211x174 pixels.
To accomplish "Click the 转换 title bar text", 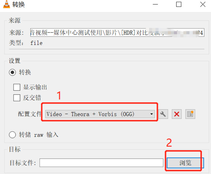I will point(19,4).
